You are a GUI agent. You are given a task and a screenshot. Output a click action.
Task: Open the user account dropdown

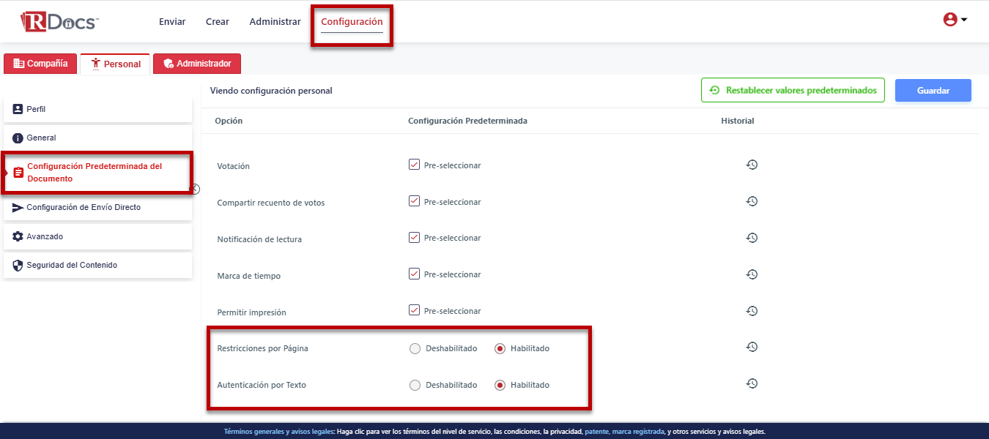(x=955, y=20)
